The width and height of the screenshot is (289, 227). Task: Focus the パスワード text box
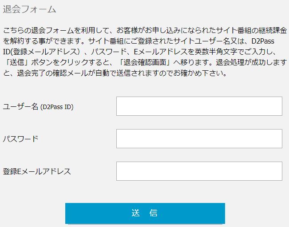coord(199,138)
